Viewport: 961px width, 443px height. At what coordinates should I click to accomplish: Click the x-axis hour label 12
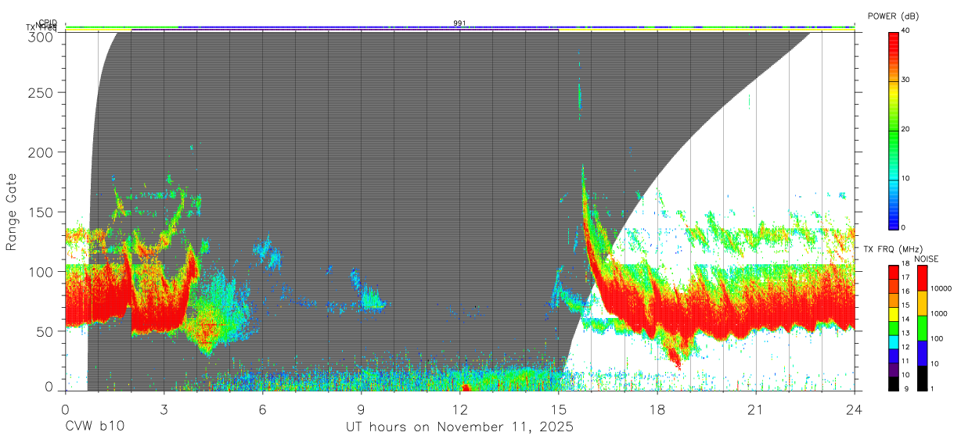tap(459, 409)
